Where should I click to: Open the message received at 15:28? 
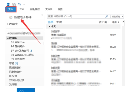pos(83,47)
